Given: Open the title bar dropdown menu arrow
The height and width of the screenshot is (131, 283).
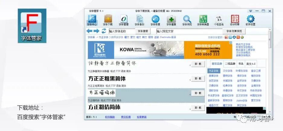Looking at the screenshot, I should click(x=250, y=11).
